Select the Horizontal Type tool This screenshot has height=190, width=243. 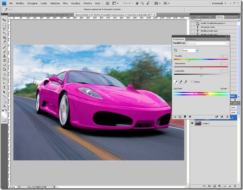point(4,87)
